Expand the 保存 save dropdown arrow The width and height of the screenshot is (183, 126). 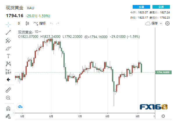coord(161,23)
